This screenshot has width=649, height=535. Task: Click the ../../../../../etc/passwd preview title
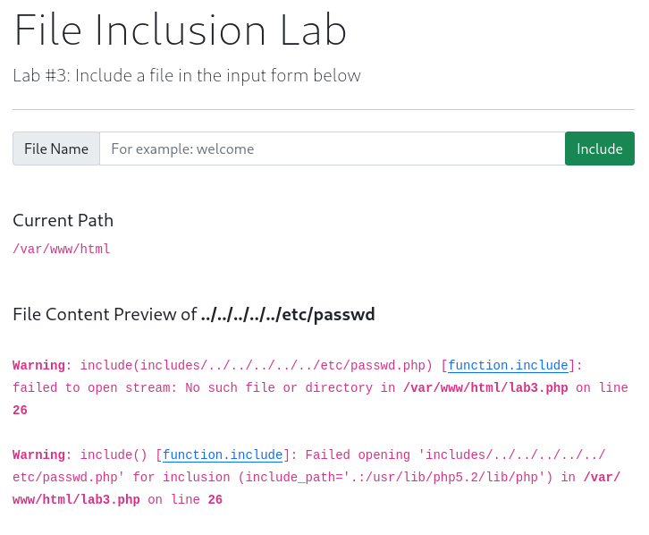point(288,314)
